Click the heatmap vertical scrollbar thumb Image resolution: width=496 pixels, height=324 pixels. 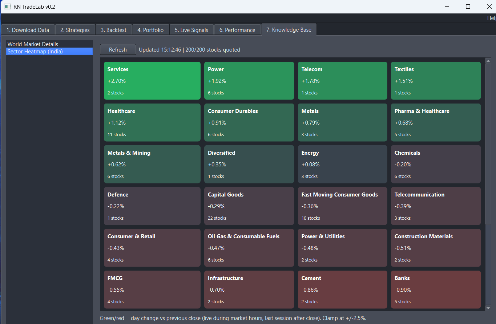coord(488,145)
